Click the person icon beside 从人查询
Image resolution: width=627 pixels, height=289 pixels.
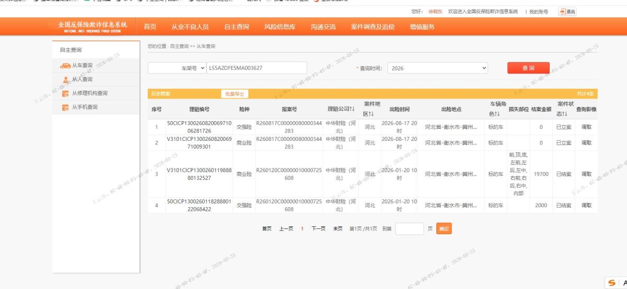coord(65,80)
